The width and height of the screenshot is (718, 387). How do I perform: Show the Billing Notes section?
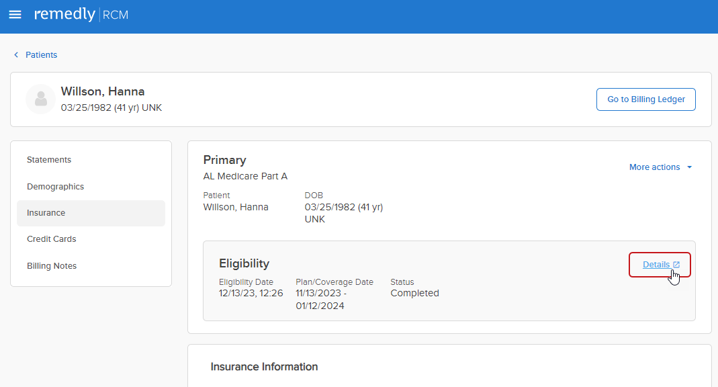(x=52, y=266)
